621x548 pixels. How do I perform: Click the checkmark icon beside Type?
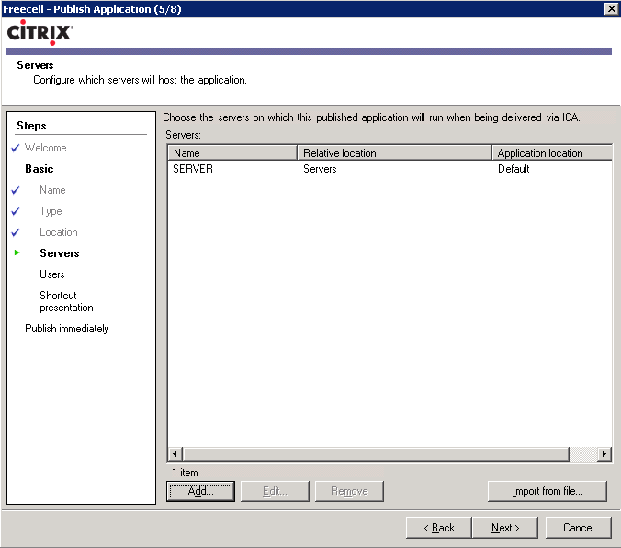click(x=16, y=211)
